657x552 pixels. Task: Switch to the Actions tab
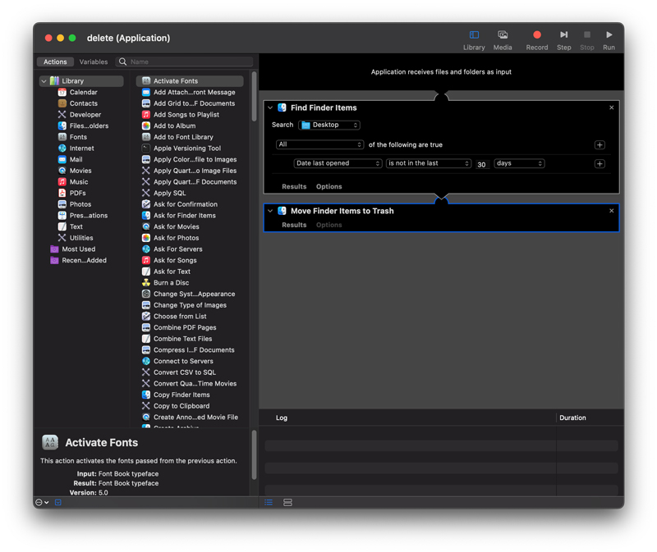click(55, 62)
